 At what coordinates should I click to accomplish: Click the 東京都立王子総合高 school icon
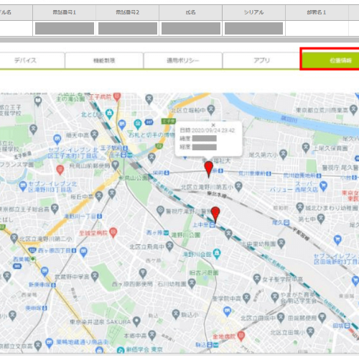tap(55, 209)
